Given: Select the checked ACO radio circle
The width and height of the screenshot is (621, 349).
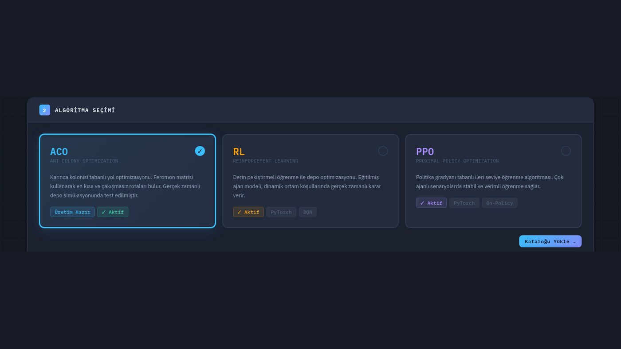Looking at the screenshot, I should pyautogui.click(x=200, y=151).
